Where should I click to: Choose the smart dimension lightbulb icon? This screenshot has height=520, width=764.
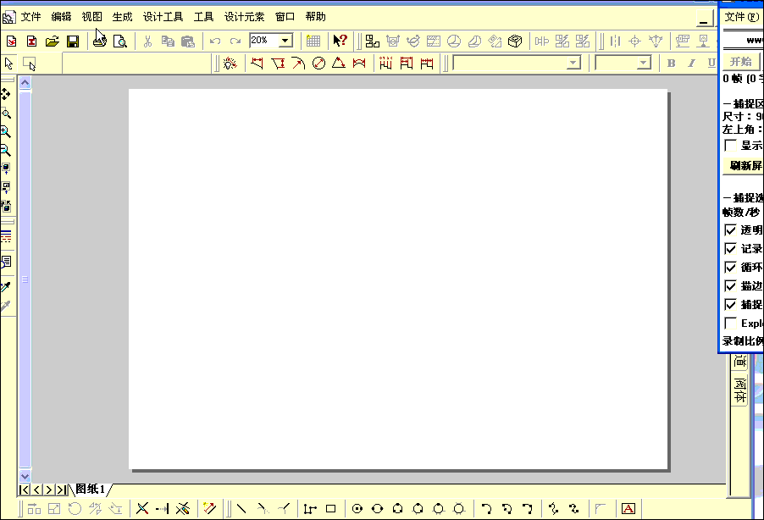230,64
